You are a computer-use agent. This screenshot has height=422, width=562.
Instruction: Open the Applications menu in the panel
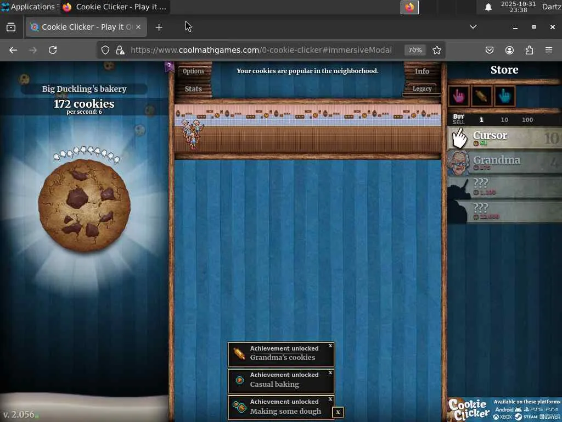(x=29, y=7)
